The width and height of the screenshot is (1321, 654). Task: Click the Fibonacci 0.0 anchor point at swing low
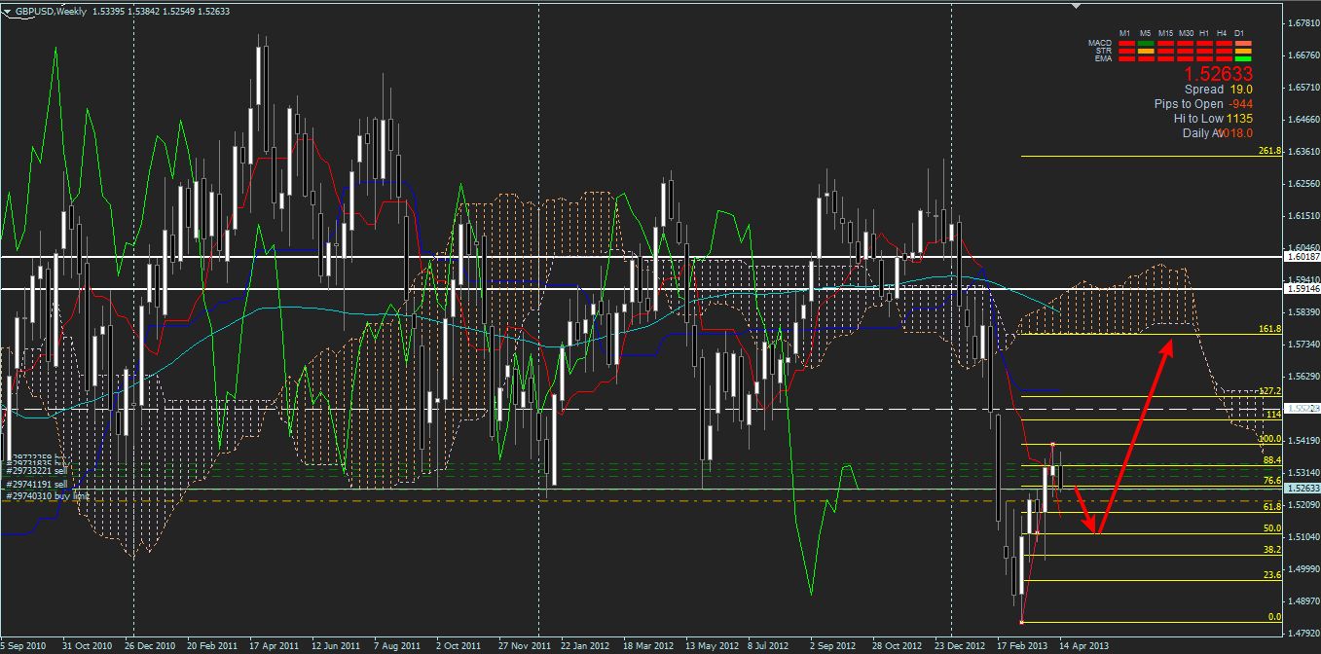click(x=1021, y=622)
